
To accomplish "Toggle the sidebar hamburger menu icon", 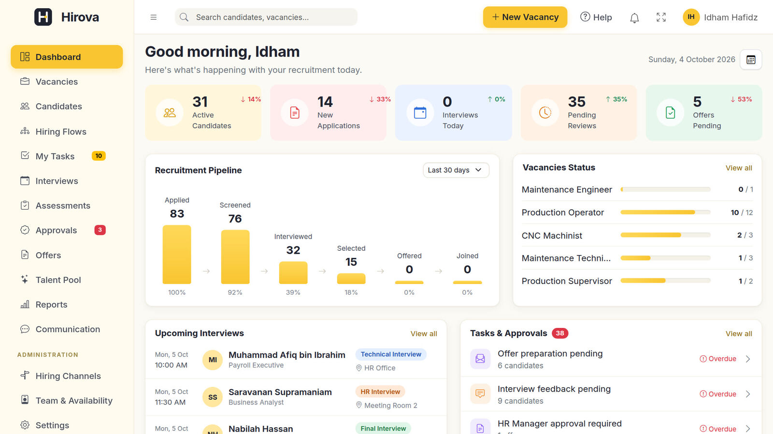I will [154, 17].
